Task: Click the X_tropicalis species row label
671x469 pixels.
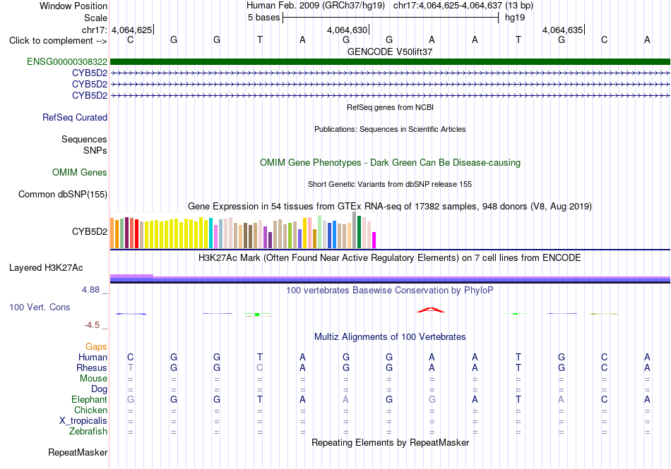Action: tap(83, 421)
